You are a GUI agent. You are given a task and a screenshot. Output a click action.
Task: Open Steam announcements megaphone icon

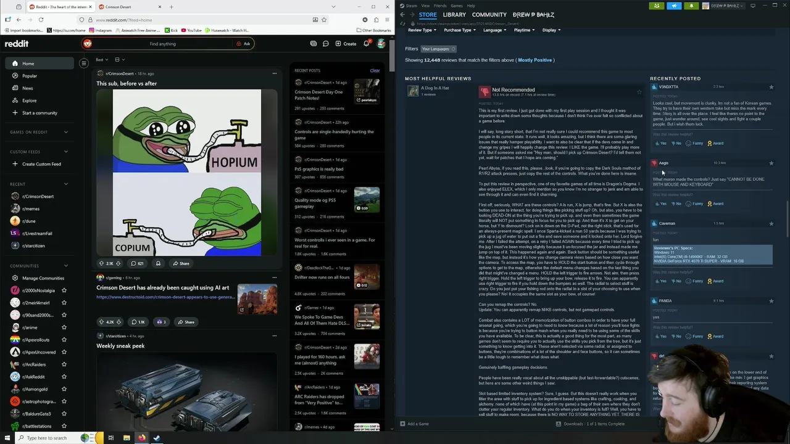tap(674, 6)
